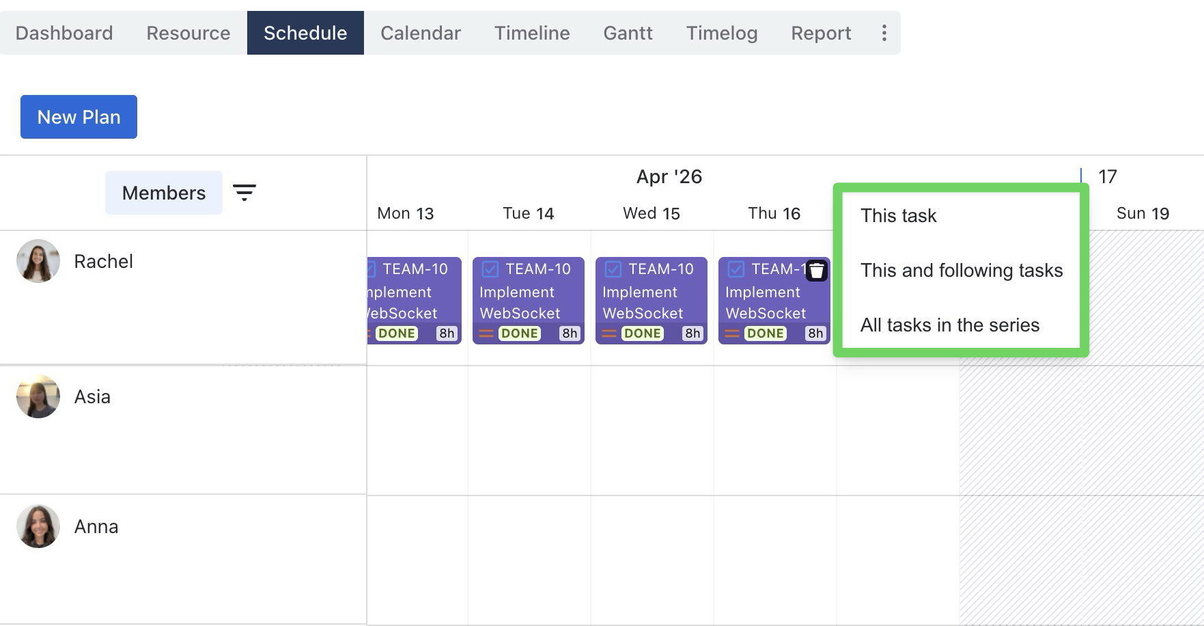Choose 'This task' from delete menu
The image size is (1204, 626).
click(x=898, y=216)
